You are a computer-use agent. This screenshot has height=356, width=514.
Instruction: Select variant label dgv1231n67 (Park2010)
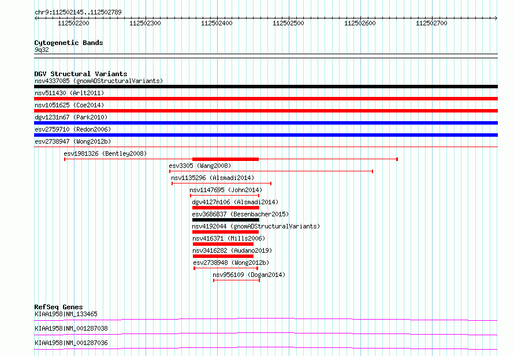coord(71,117)
